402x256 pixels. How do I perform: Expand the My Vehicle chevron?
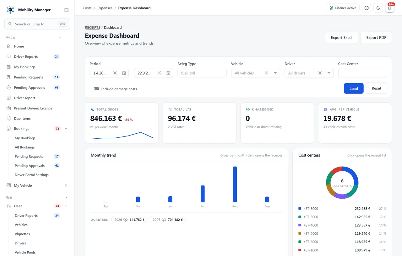(66, 185)
